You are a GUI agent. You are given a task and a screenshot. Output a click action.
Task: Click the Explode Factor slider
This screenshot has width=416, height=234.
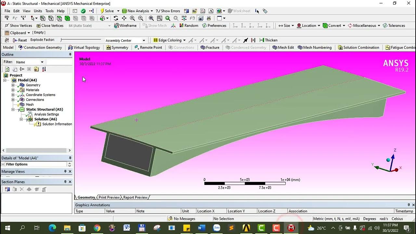(x=81, y=40)
